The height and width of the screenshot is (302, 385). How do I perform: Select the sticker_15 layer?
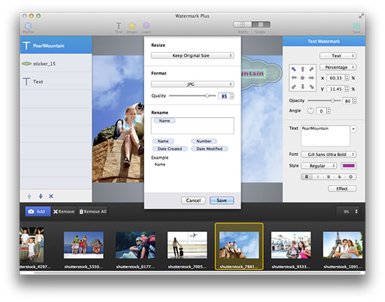pos(56,63)
